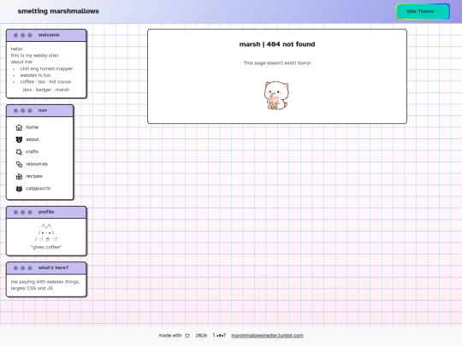Open the resources page link
The image size is (462, 346).
click(37, 164)
